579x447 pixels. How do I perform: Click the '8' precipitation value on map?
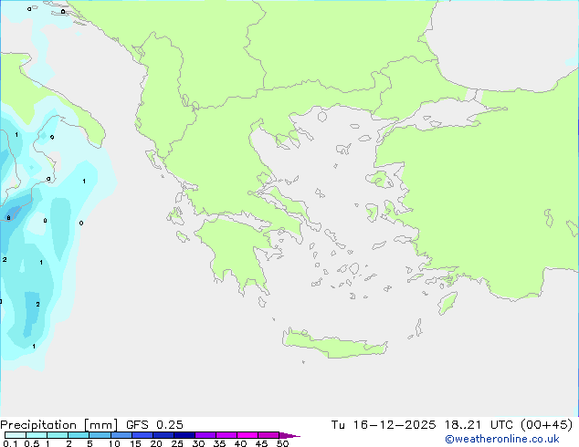tap(8, 218)
